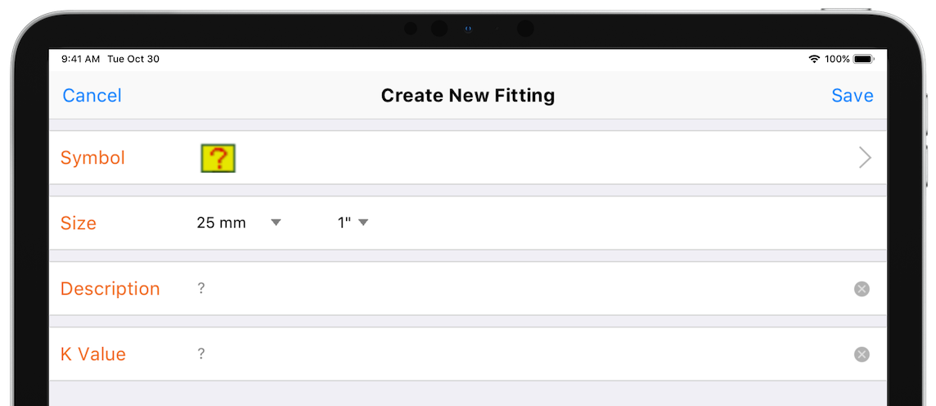Tap the Description row label
Screen dimensions: 936x406
(110, 289)
